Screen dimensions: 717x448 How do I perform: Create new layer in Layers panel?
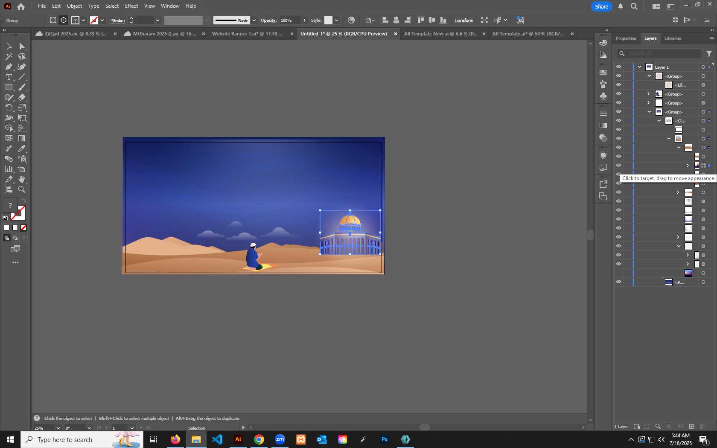(691, 427)
